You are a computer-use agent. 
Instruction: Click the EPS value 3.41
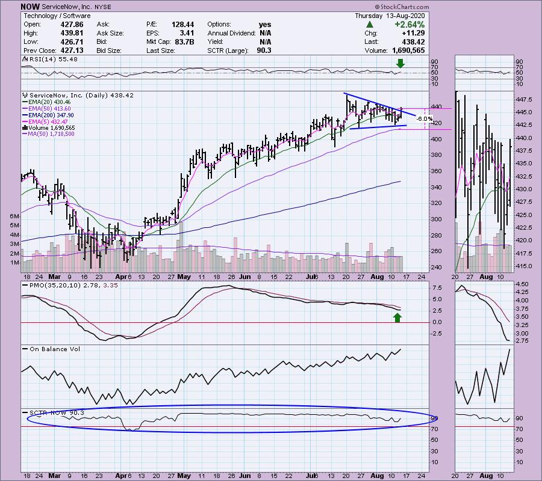[186, 33]
